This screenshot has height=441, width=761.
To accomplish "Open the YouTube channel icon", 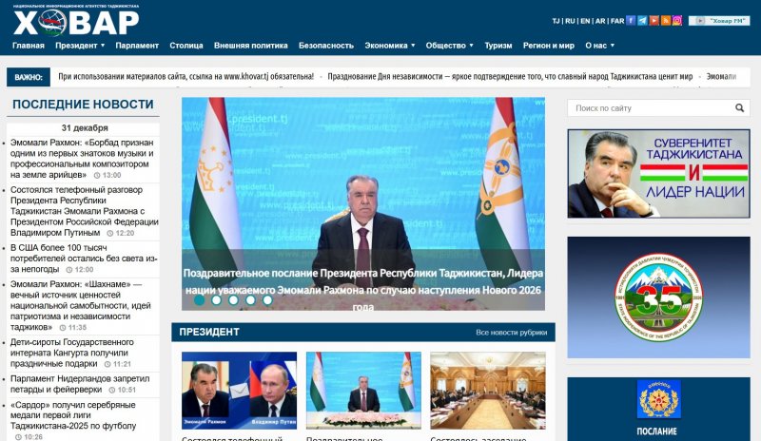I will [655, 20].
